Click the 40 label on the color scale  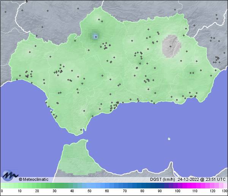tap(72, 191)
